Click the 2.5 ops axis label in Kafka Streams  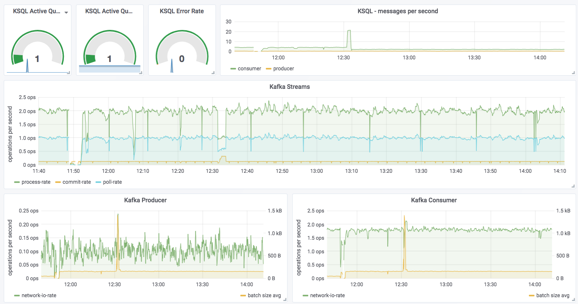coord(27,98)
